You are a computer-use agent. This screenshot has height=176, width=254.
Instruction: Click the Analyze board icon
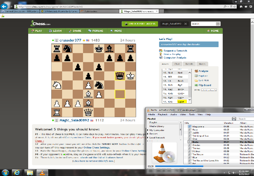click(x=196, y=71)
